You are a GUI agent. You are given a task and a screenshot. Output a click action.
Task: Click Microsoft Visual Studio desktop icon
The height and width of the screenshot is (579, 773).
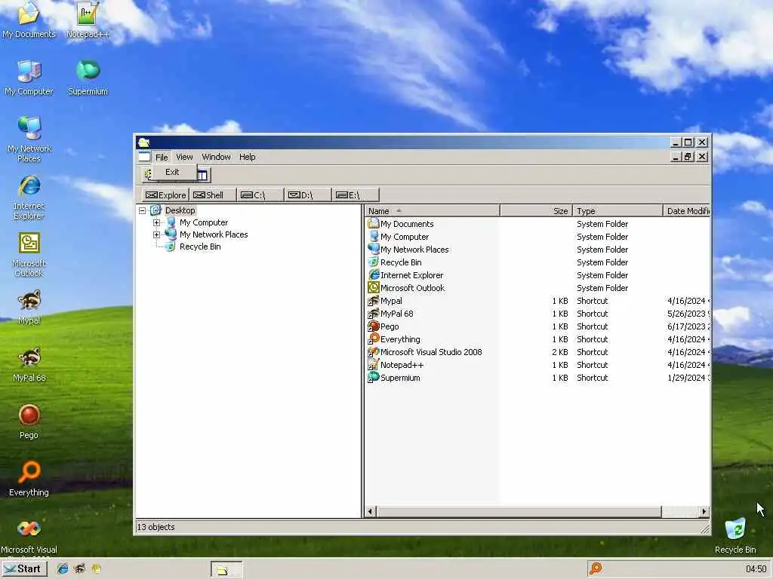pos(29,528)
